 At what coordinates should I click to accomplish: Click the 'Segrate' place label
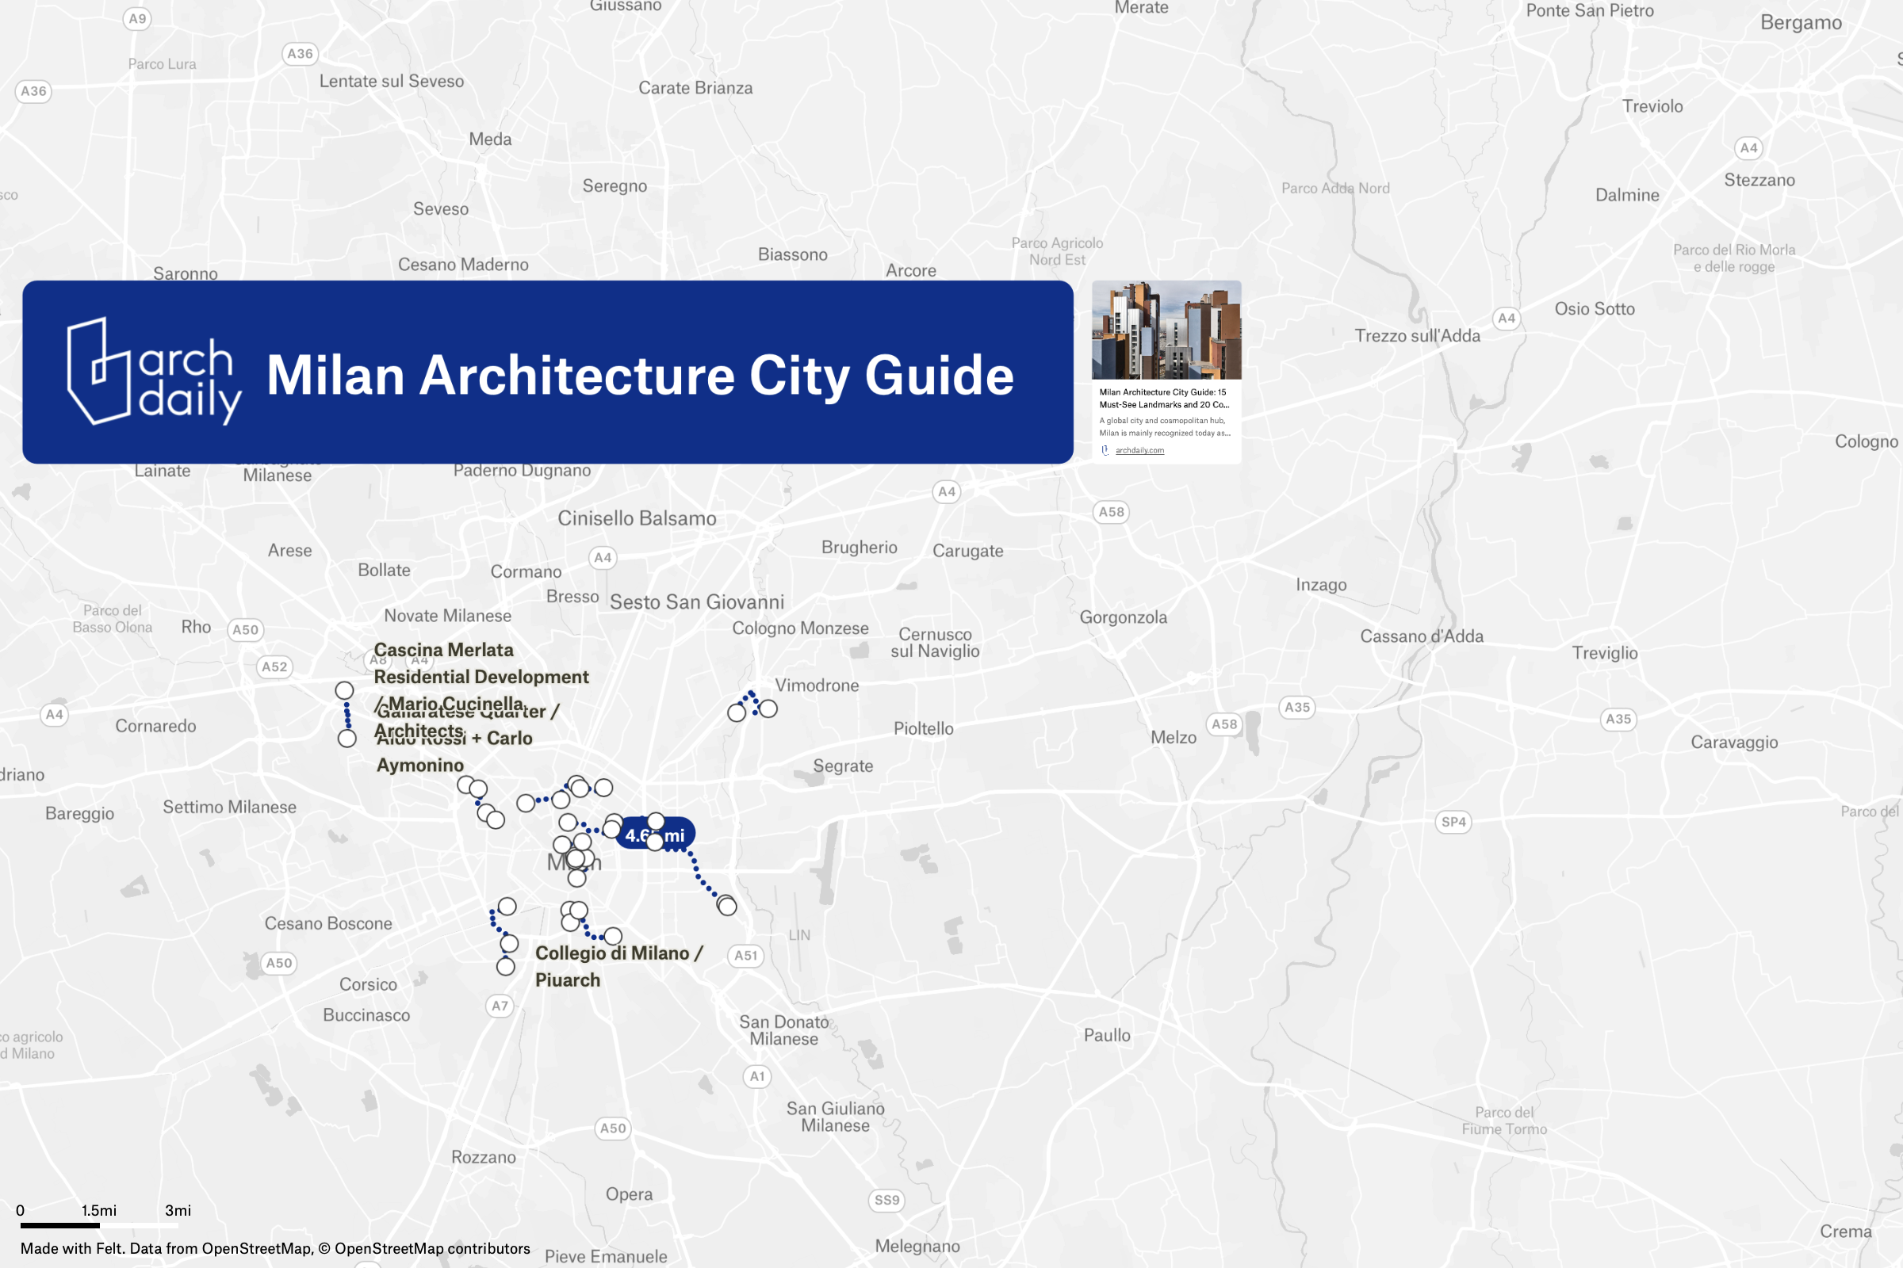click(842, 766)
